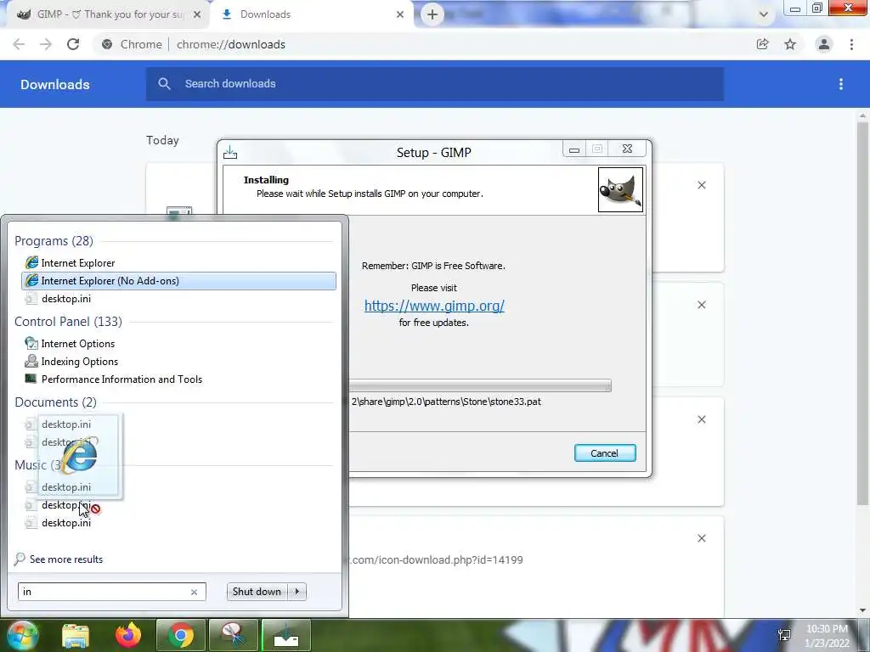Image resolution: width=870 pixels, height=652 pixels.
Task: Launch Internet Explorer from Programs results
Action: point(178,263)
